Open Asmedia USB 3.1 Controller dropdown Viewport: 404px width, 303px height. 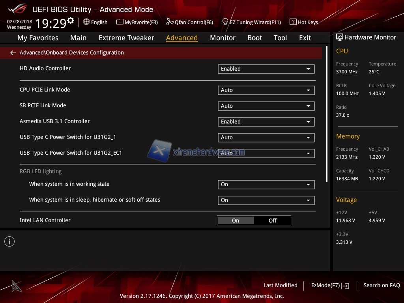[x=266, y=122]
